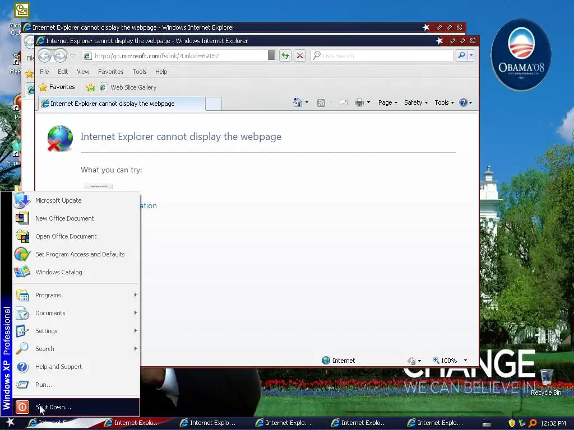Click the Recycle Bin desktop icon
Screen dimensions: 574x430
pyautogui.click(x=546, y=382)
